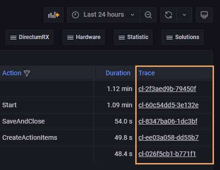This screenshot has width=220, height=170.
Task: Open the refresh interval dropdown arrow
Action: 184,15
